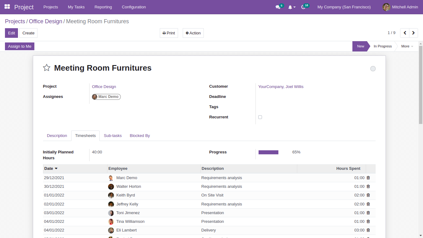Click the kanban state circle on the task
Screen dimensions: 423x238
click(x=373, y=68)
